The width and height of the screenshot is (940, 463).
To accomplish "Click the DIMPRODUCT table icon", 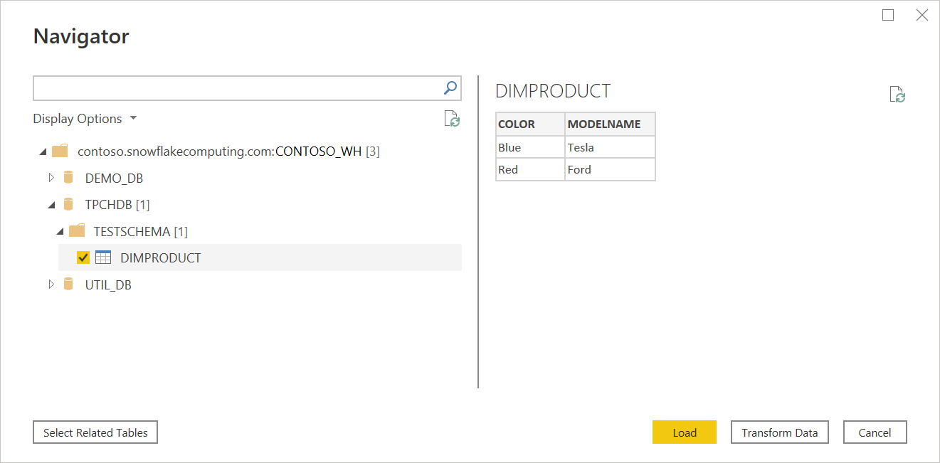I will pos(103,257).
